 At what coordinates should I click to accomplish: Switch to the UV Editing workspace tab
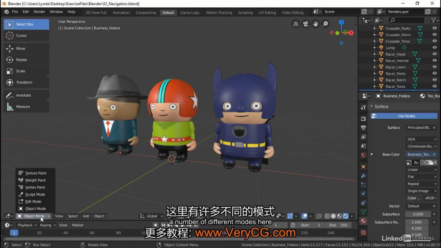coord(267,12)
